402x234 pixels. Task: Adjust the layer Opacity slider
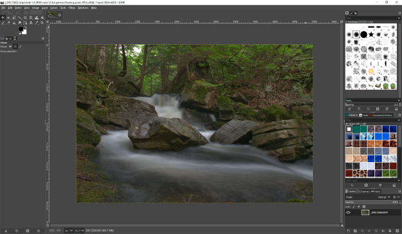(x=370, y=202)
